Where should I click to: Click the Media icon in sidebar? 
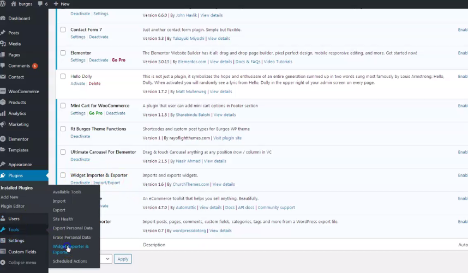click(x=3, y=44)
